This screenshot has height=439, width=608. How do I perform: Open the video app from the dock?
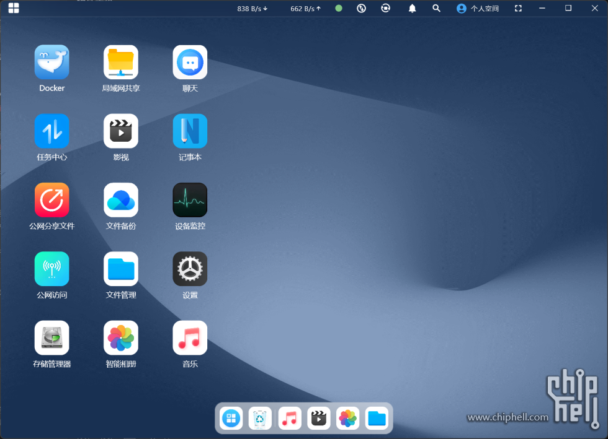[319, 419]
